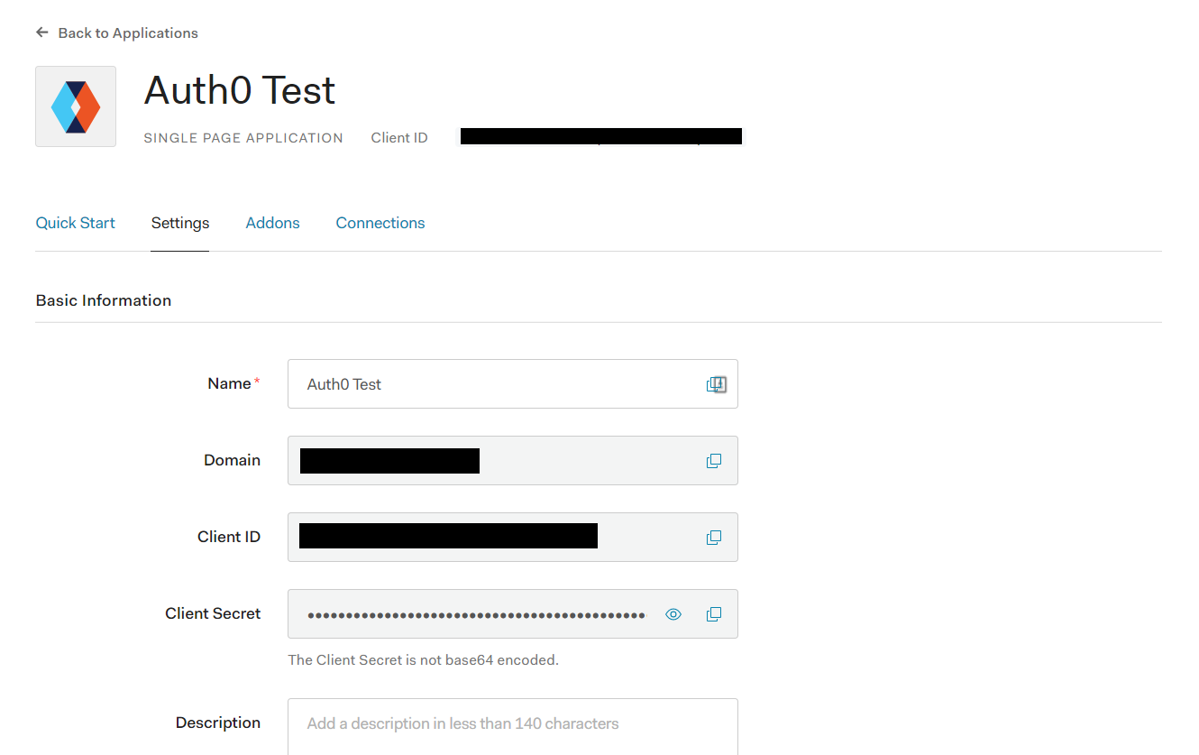Switch to the Addons tab
This screenshot has height=755, width=1199.
coord(272,223)
